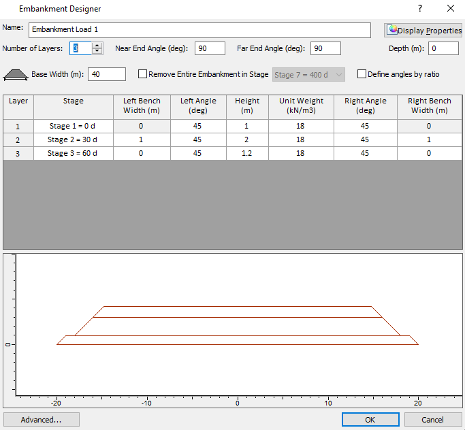Click the Name field Embankment Load 1
This screenshot has width=465, height=430.
199,30
